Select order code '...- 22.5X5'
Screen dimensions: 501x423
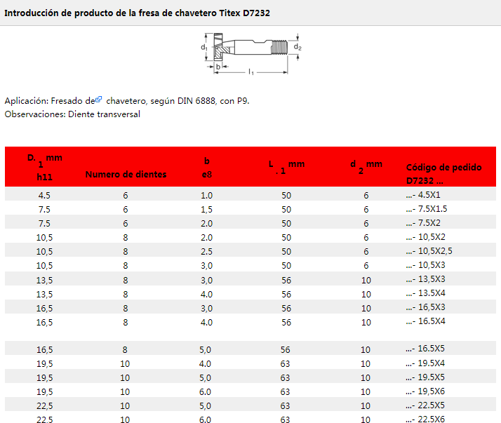click(x=425, y=405)
